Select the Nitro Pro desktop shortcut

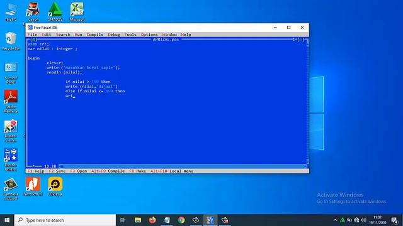(33, 186)
